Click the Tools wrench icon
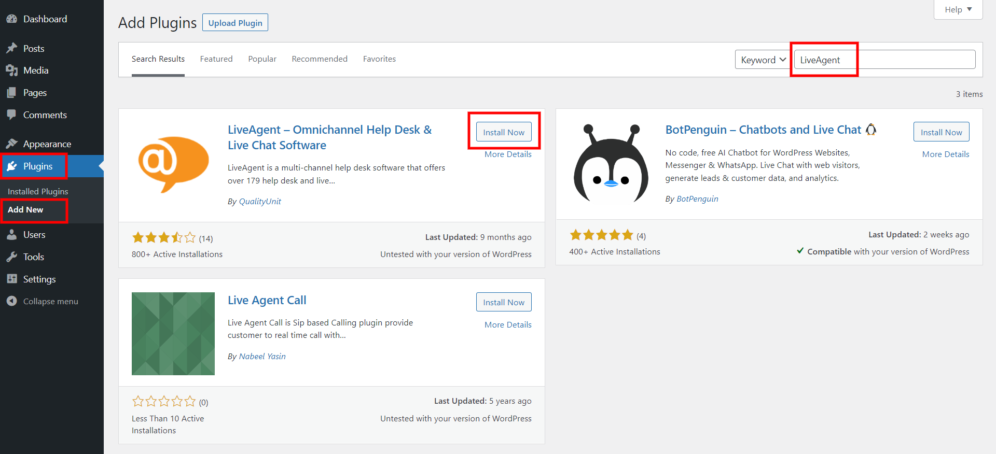Screen dimensions: 996x454 pos(11,257)
